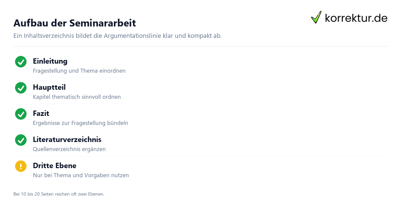Click text Quellenverzeichnis ergänzen
Viewport: 402px width, 211px height.
[69, 149]
